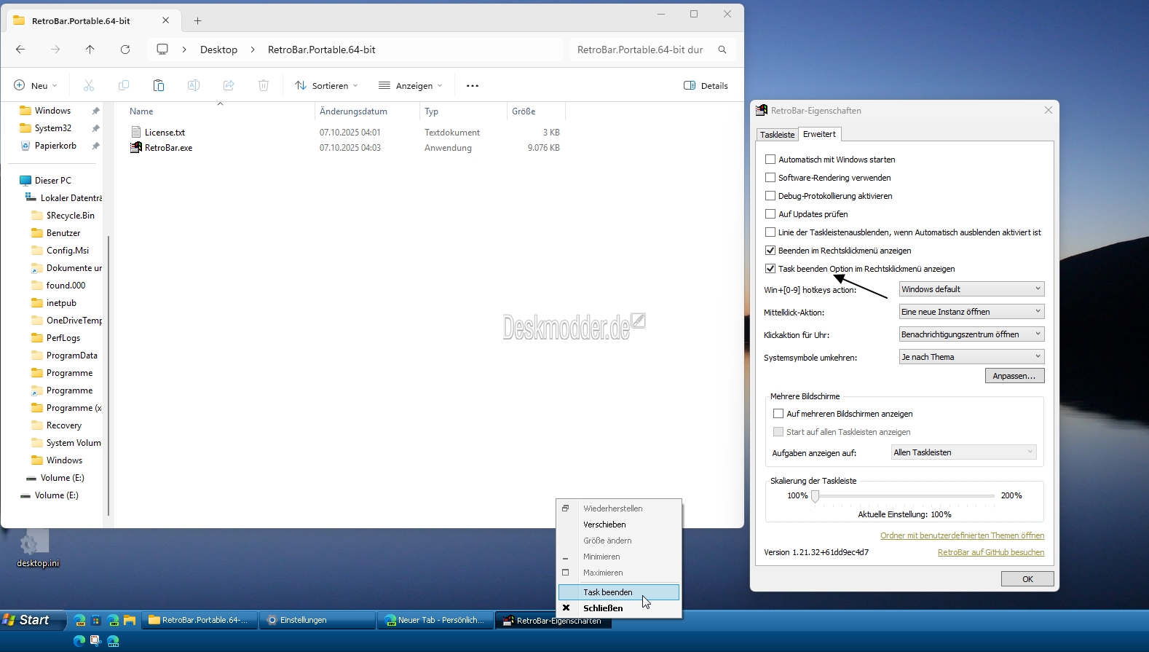Enable Automatisch mit Windows starten checkbox
1149x652 pixels.
click(770, 160)
